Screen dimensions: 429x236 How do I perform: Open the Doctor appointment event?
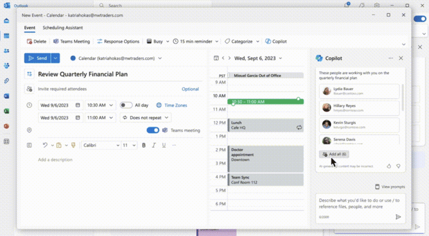click(x=265, y=159)
